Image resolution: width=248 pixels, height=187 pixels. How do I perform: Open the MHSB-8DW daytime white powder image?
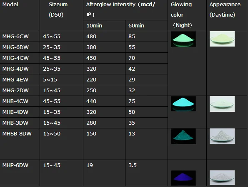(x=222, y=136)
